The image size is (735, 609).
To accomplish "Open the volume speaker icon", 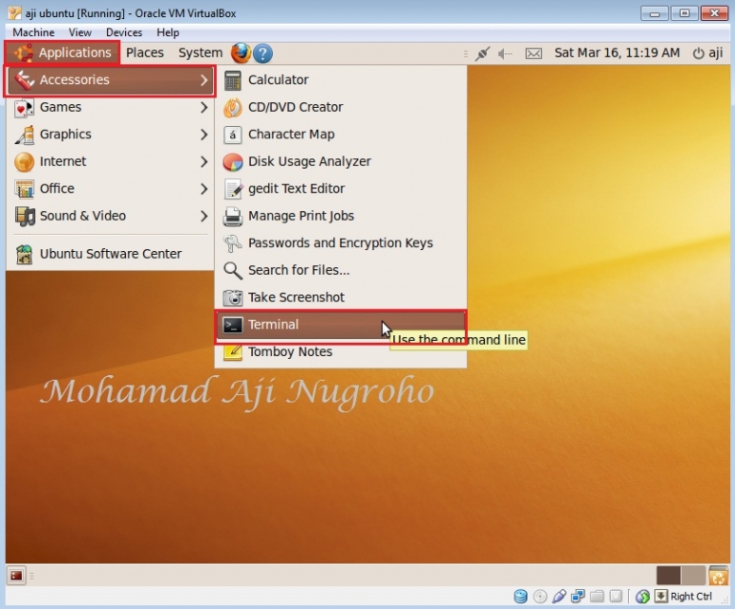I will (504, 53).
